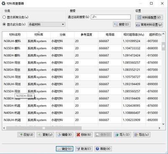Click the 搜索 (Search) button
168x154 pixels.
(x=122, y=24)
